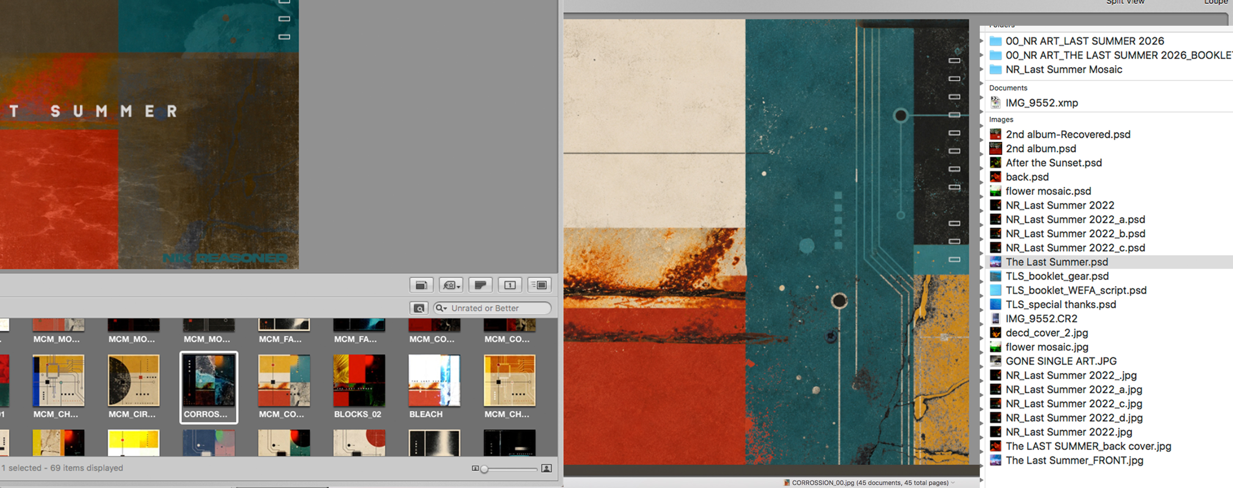Select 2nd album.psd in the list
Image resolution: width=1233 pixels, height=488 pixels.
point(1041,149)
